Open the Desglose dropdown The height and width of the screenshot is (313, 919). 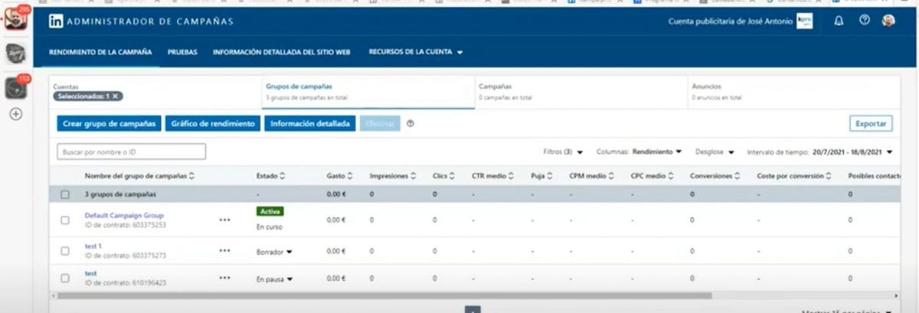[x=715, y=152]
